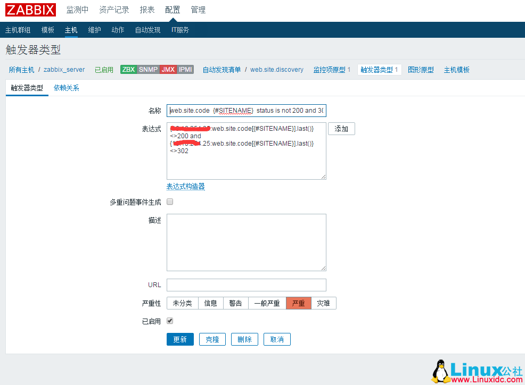Screen dimensions: 525x385
Task: Click the SNMP availability badge
Action: pos(148,70)
